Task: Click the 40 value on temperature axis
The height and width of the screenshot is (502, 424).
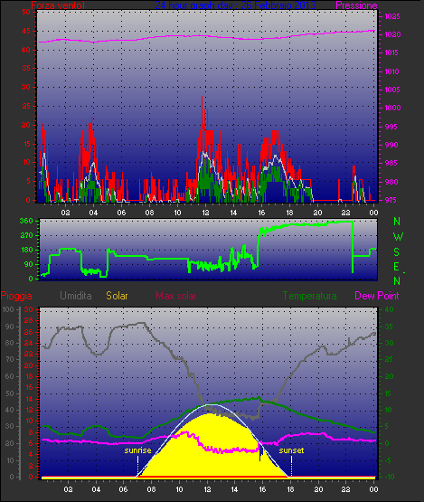Action: (389, 309)
